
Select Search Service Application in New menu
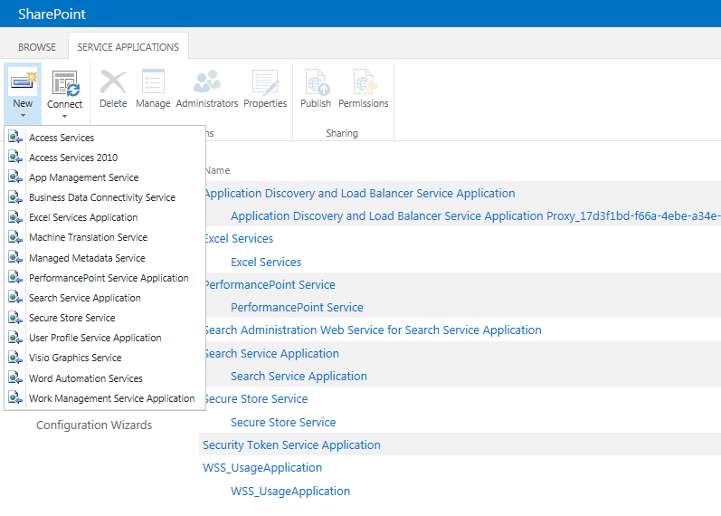pos(85,298)
